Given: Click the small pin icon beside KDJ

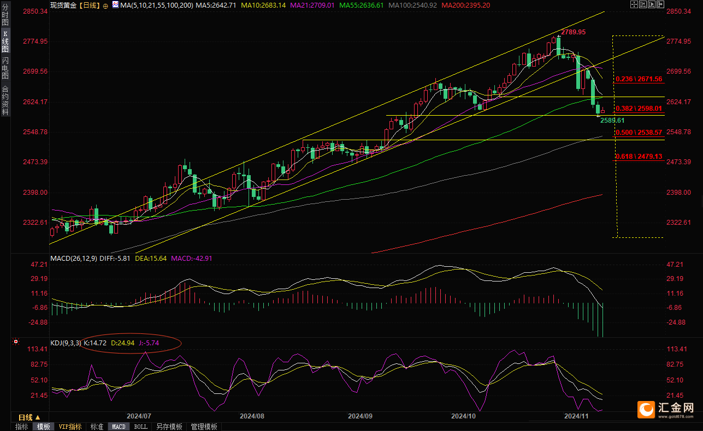Looking at the screenshot, I should tap(15, 343).
